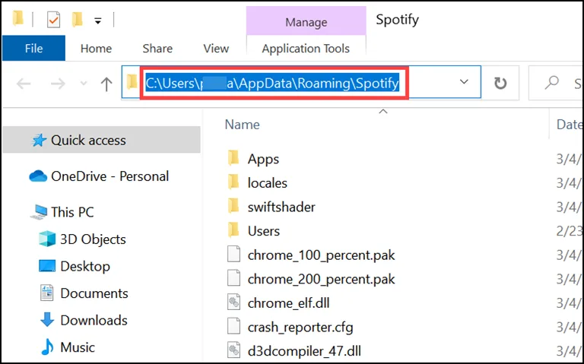584x364 pixels.
Task: Click the New folder icon in title bar
Action: (77, 19)
